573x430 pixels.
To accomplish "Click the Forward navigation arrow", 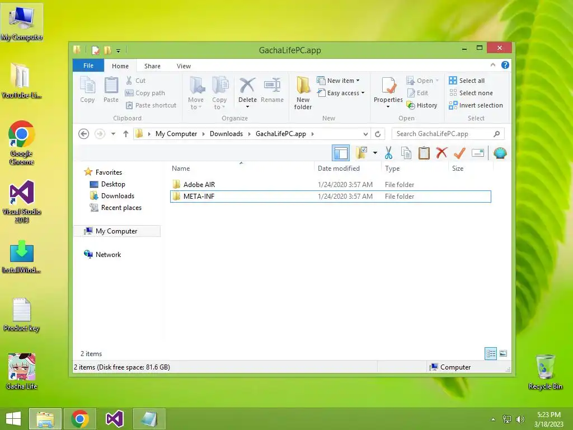I will tap(100, 134).
